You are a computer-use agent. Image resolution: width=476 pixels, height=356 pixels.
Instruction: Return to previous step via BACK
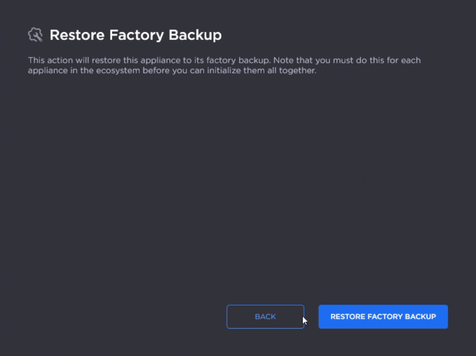(265, 317)
